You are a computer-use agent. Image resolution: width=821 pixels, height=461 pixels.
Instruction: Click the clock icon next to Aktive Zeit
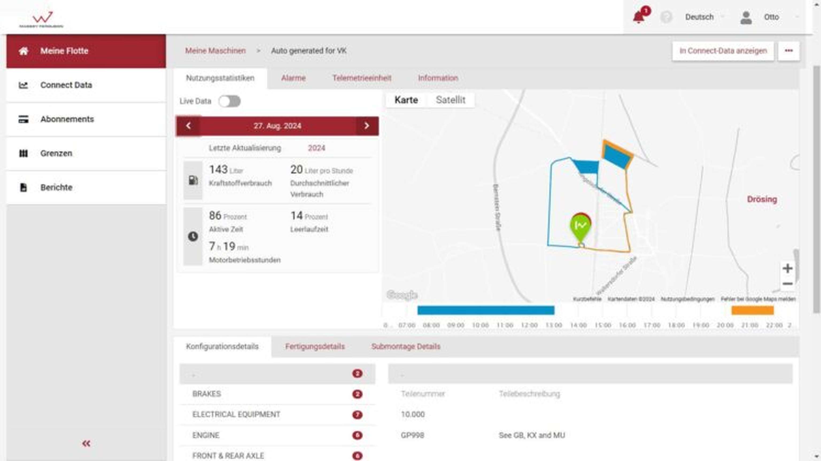pyautogui.click(x=193, y=236)
